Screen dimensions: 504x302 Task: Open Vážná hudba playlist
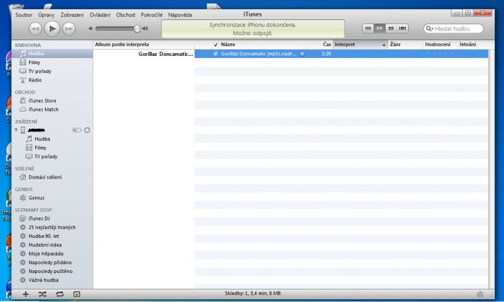[x=52, y=280]
